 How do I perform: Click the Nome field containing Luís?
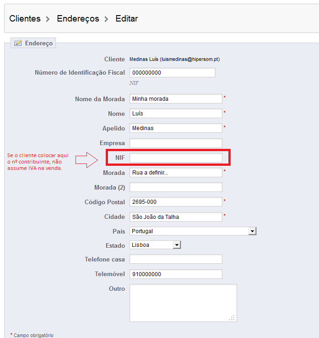pos(176,114)
